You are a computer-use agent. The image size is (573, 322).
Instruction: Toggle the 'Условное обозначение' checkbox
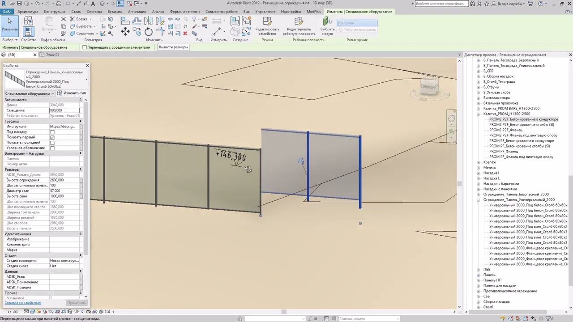[x=52, y=148]
